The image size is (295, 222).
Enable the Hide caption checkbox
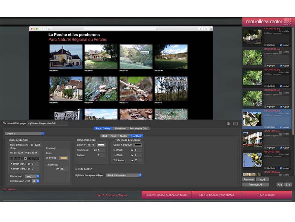[76, 169]
